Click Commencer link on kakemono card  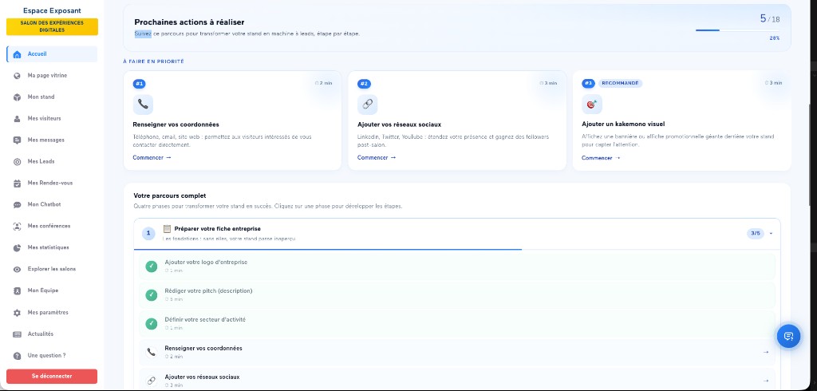pos(602,158)
